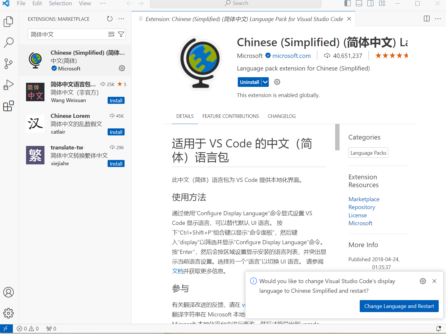Open the License resource link
Screen dimensions: 446x334
357,215
